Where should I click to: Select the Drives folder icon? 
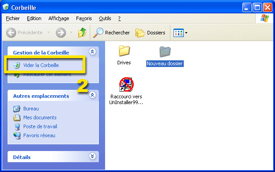pos(124,51)
